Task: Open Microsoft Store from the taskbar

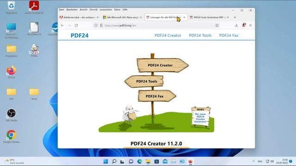Action: click(156, 161)
